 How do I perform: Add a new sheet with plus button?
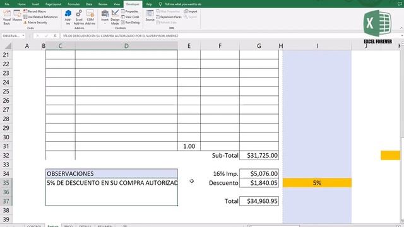pyautogui.click(x=125, y=226)
